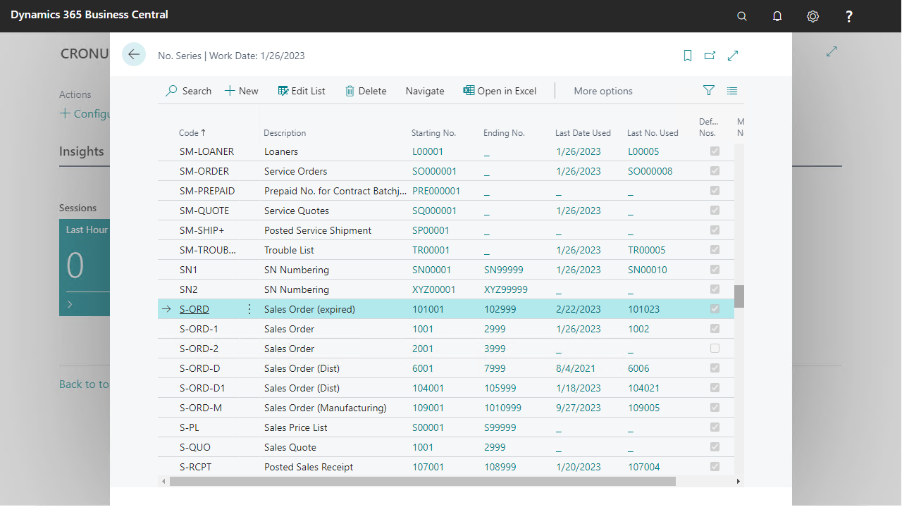Toggle Default Nos. checkbox for SN1
The image size is (902, 507).
click(x=715, y=270)
